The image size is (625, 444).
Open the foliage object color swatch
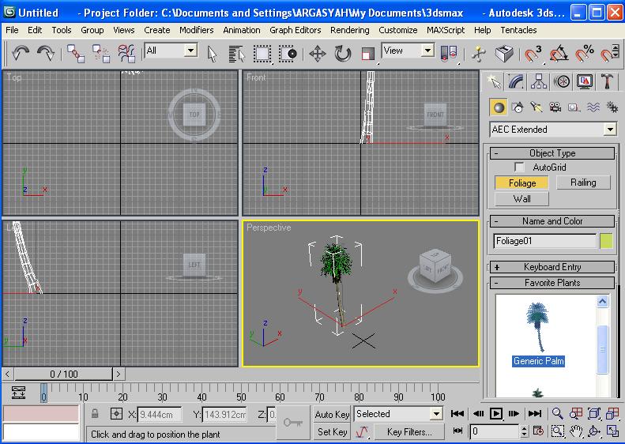click(x=606, y=241)
